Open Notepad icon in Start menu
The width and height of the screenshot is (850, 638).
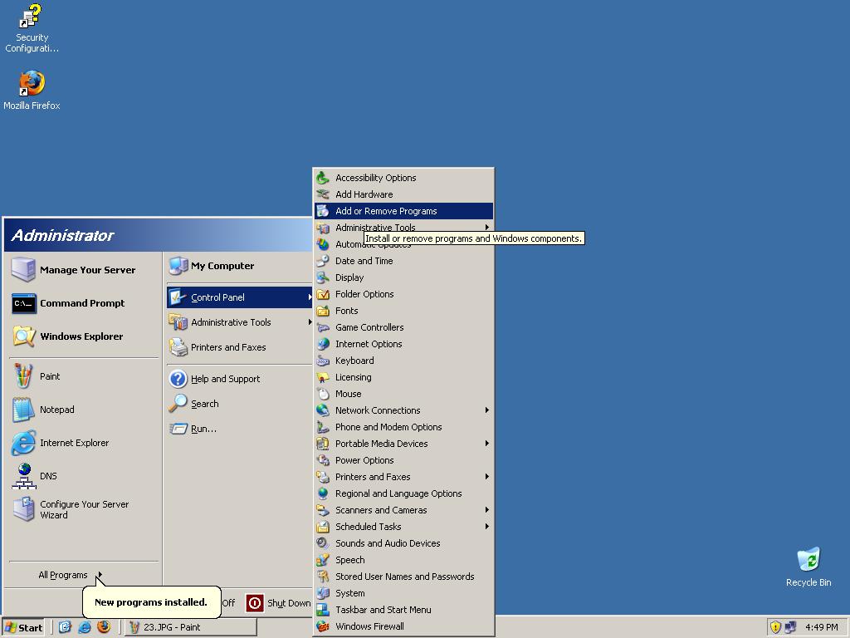tap(23, 410)
